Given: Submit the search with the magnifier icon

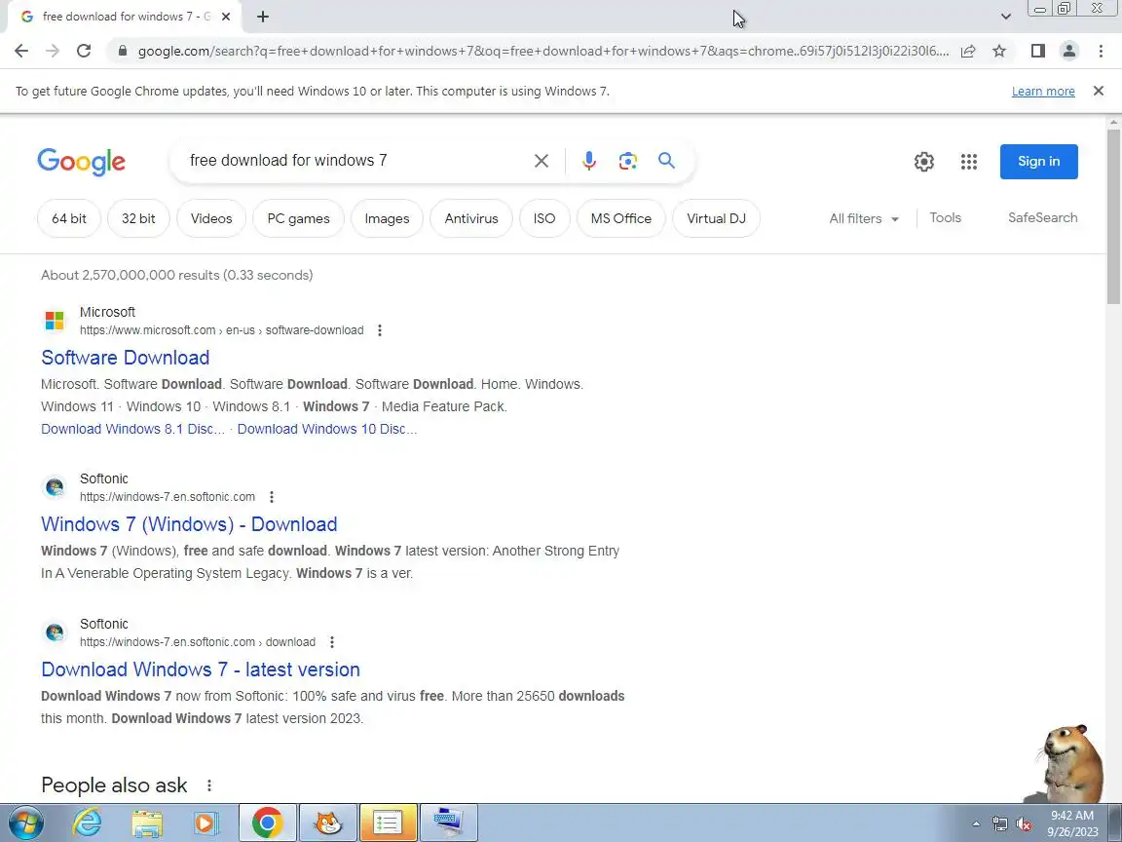Looking at the screenshot, I should (666, 161).
